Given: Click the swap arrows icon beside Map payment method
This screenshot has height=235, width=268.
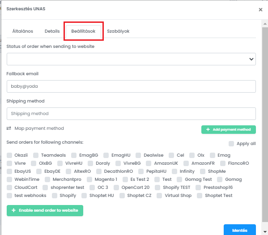Looking at the screenshot, I should 9,128.
